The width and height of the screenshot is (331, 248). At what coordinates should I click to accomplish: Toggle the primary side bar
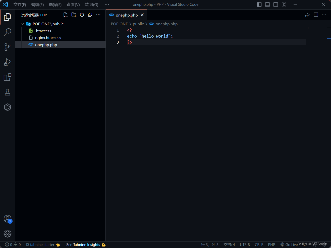pyautogui.click(x=259, y=5)
